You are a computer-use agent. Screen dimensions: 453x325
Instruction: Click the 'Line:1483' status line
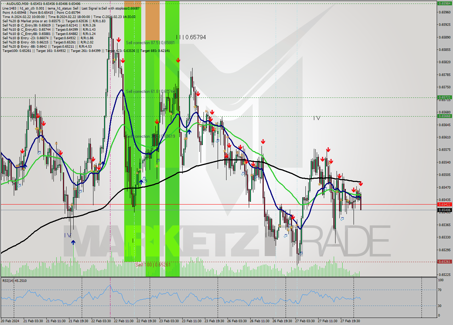click(71, 8)
